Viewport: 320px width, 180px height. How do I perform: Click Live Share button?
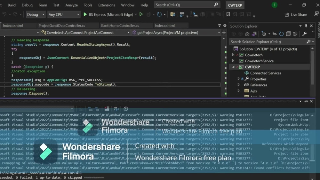(296, 14)
